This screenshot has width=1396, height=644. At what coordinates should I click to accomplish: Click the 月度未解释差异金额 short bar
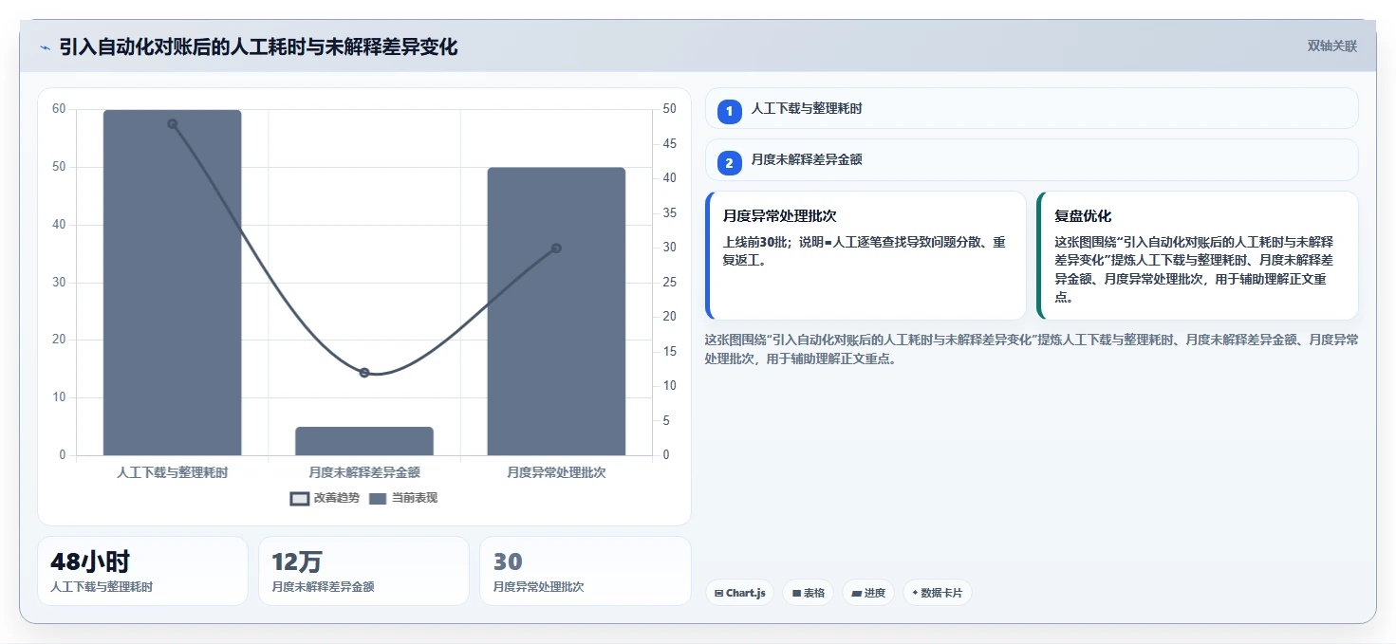(x=364, y=441)
